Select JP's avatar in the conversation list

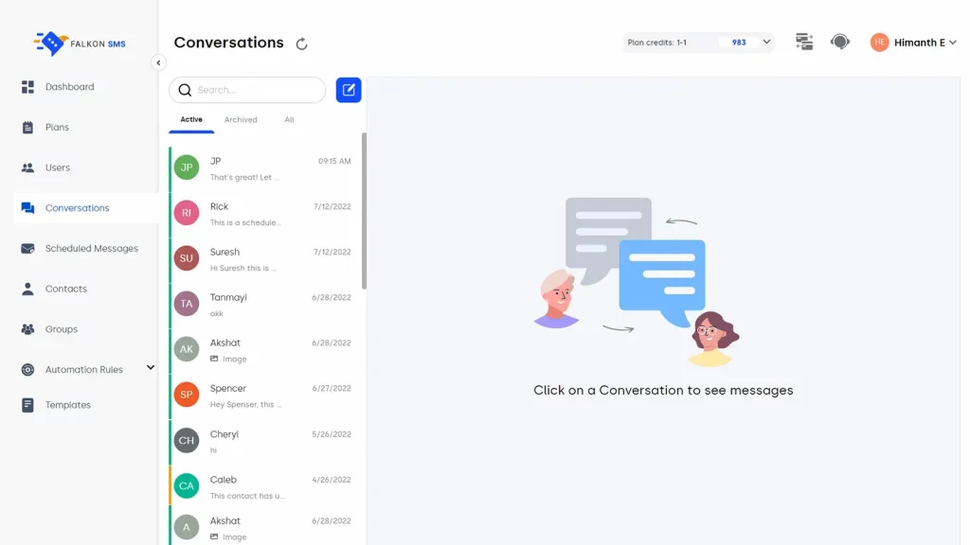click(x=186, y=167)
